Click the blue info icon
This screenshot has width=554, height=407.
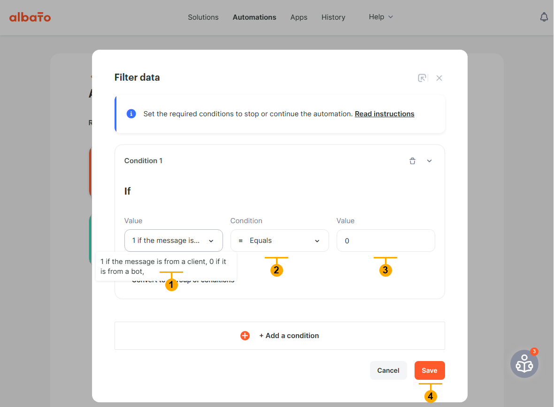point(131,114)
